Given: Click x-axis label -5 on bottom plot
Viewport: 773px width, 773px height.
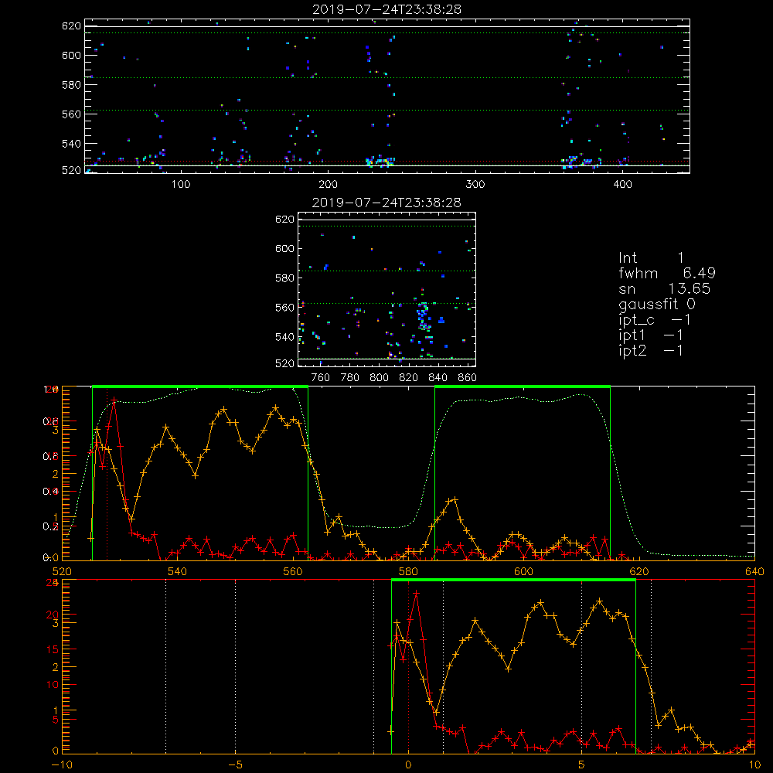Looking at the screenshot, I should point(235,765).
